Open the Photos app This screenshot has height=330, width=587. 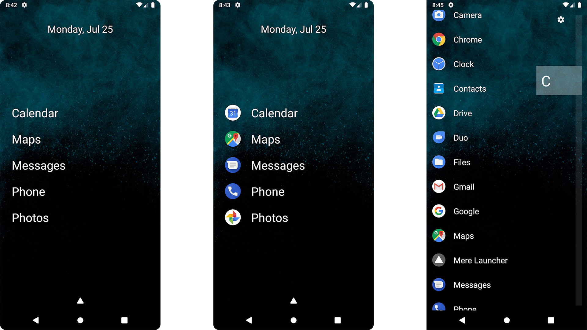coord(270,217)
